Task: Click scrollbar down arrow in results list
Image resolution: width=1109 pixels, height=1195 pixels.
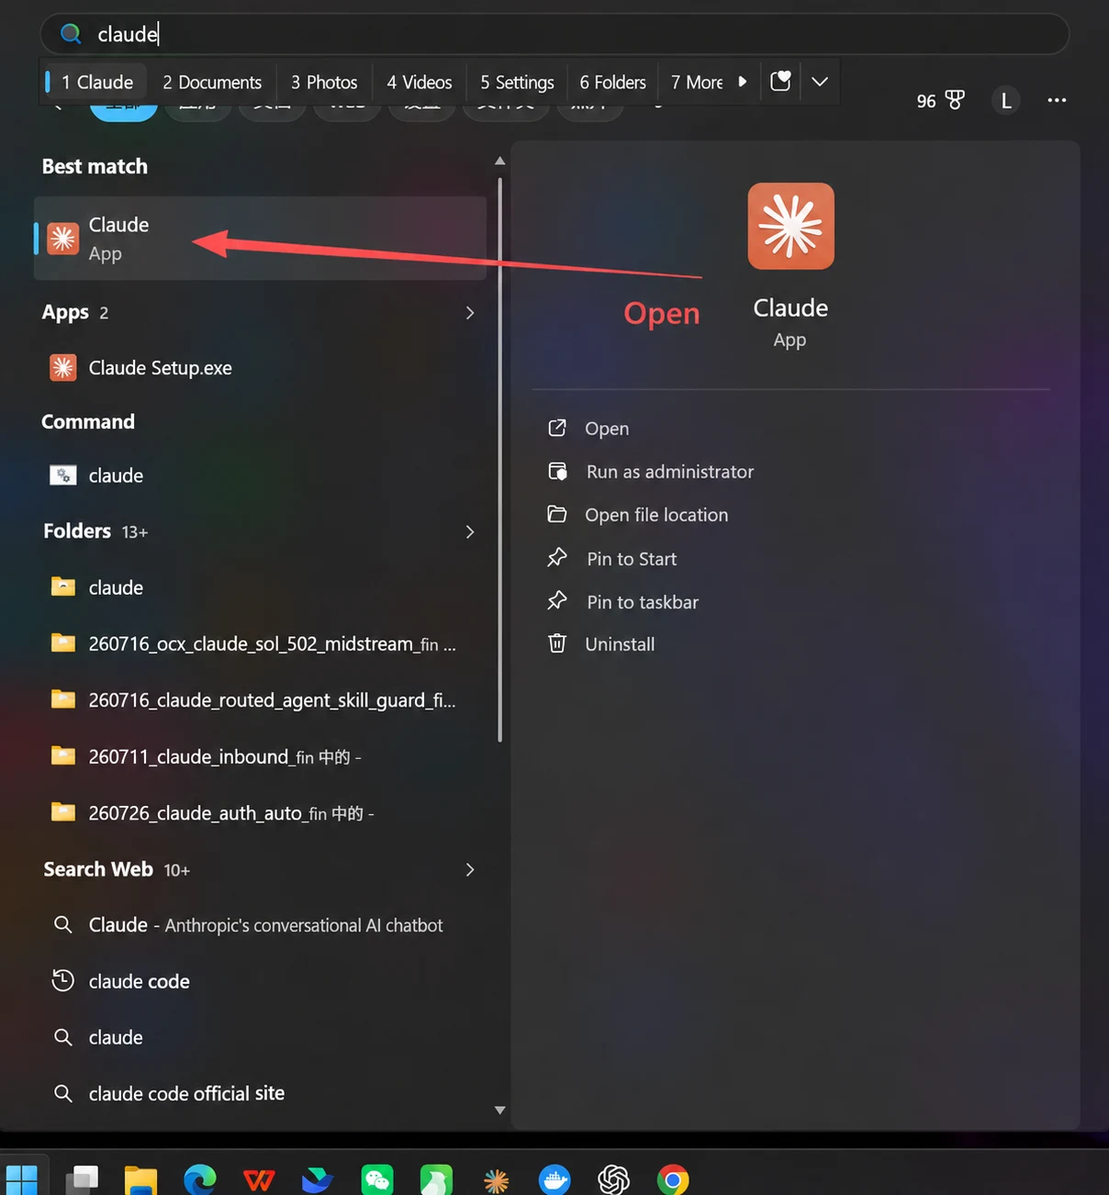Action: pos(499,1110)
